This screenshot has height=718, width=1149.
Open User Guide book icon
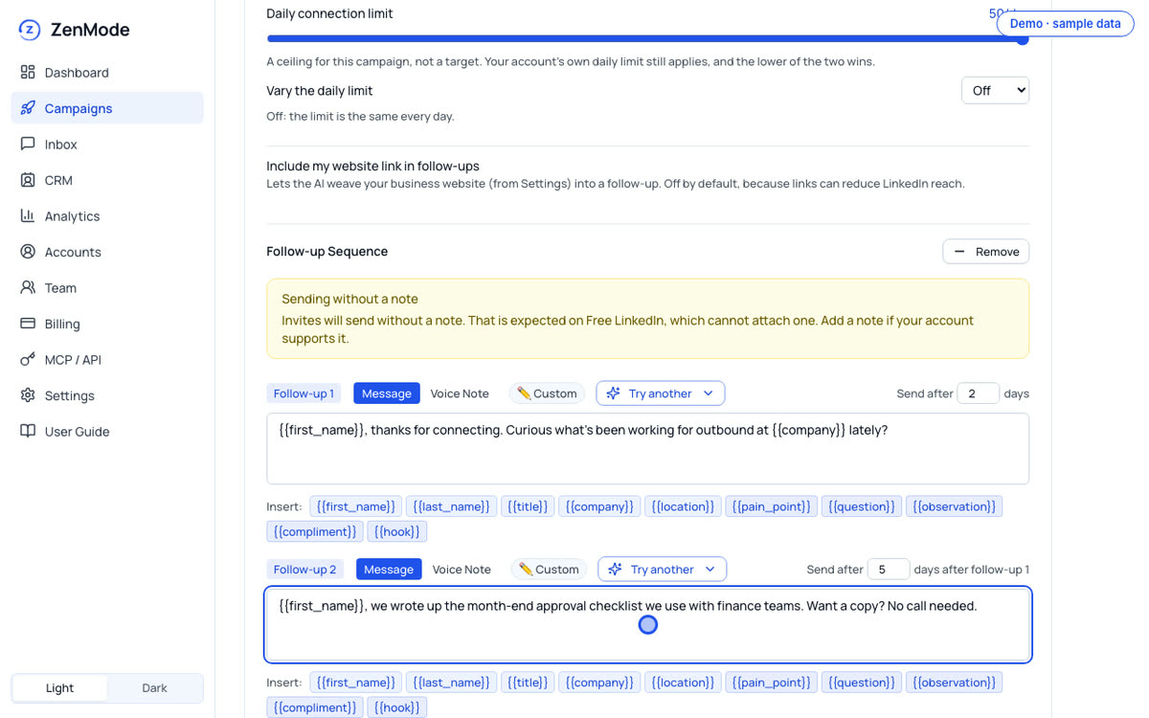click(28, 432)
